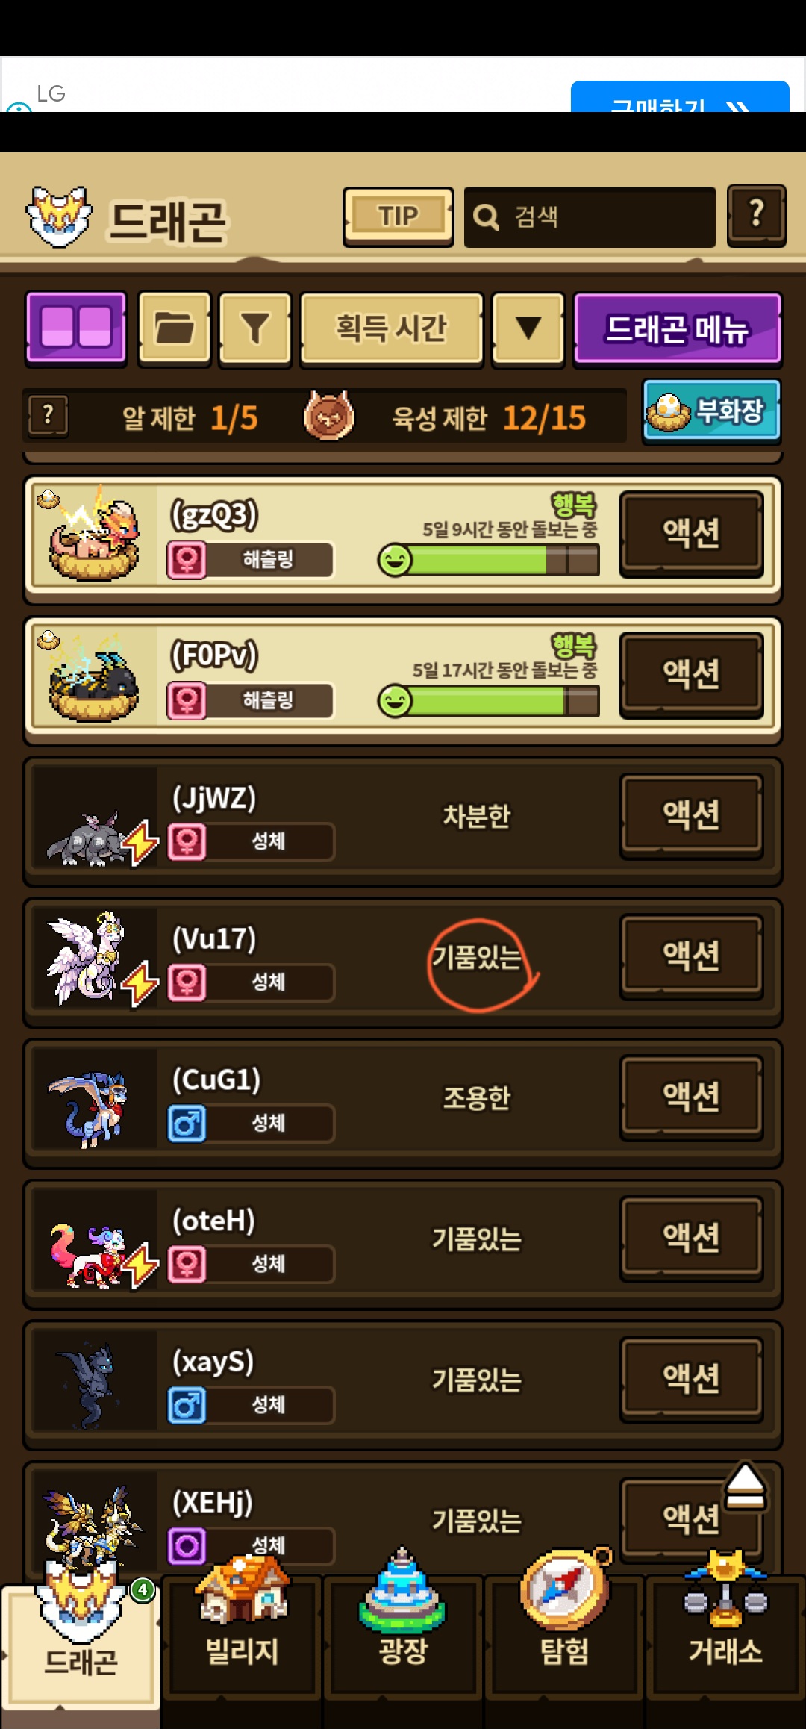The image size is (806, 1729).
Task: Open the 탐험 compass tab
Action: (565, 1635)
